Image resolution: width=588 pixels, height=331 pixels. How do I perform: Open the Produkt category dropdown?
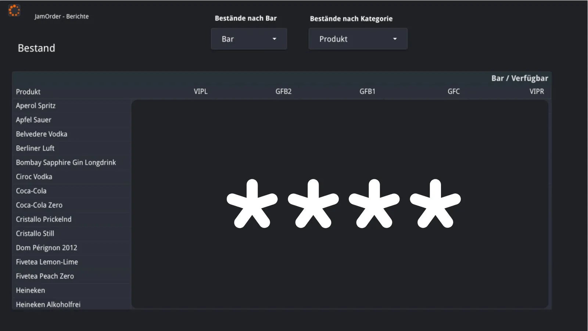pos(358,39)
